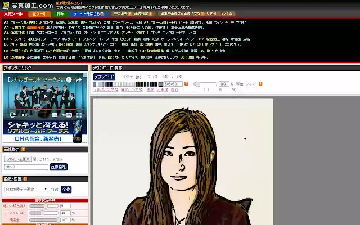Click the color code field showing 808080

point(173,84)
